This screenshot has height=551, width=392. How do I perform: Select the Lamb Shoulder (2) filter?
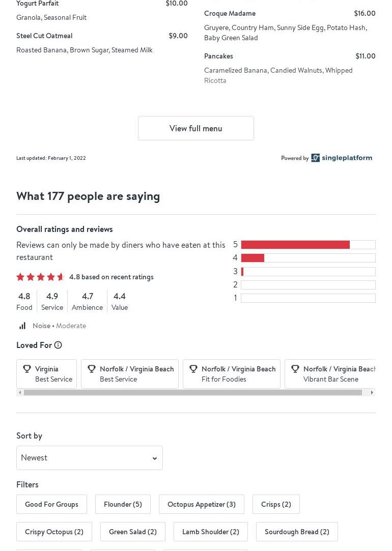pyautogui.click(x=210, y=532)
